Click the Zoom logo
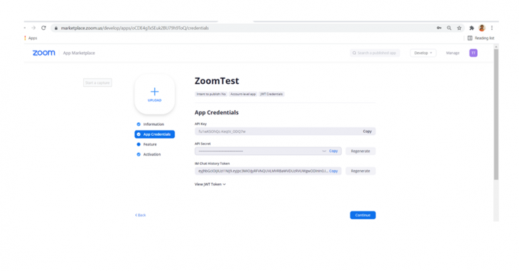This screenshot has width=519, height=271. [x=44, y=53]
